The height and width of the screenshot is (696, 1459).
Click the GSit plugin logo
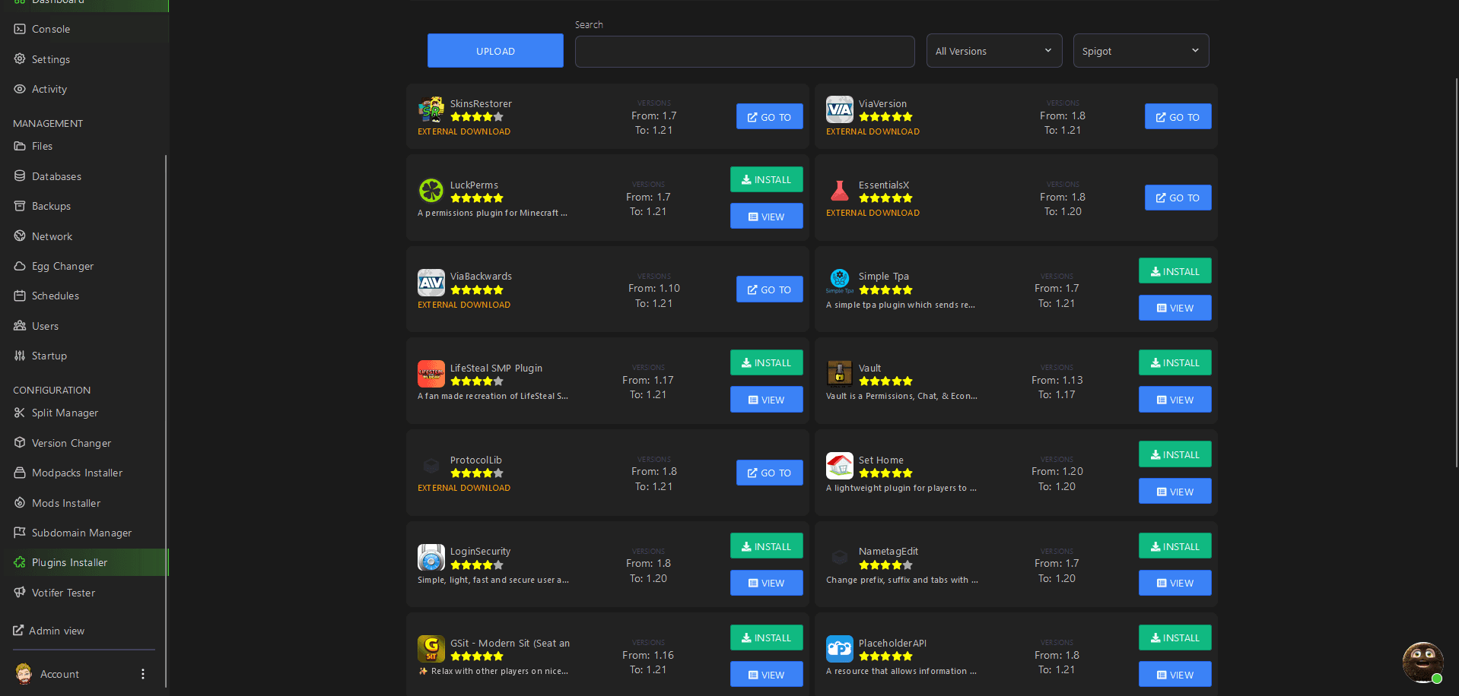tap(431, 649)
